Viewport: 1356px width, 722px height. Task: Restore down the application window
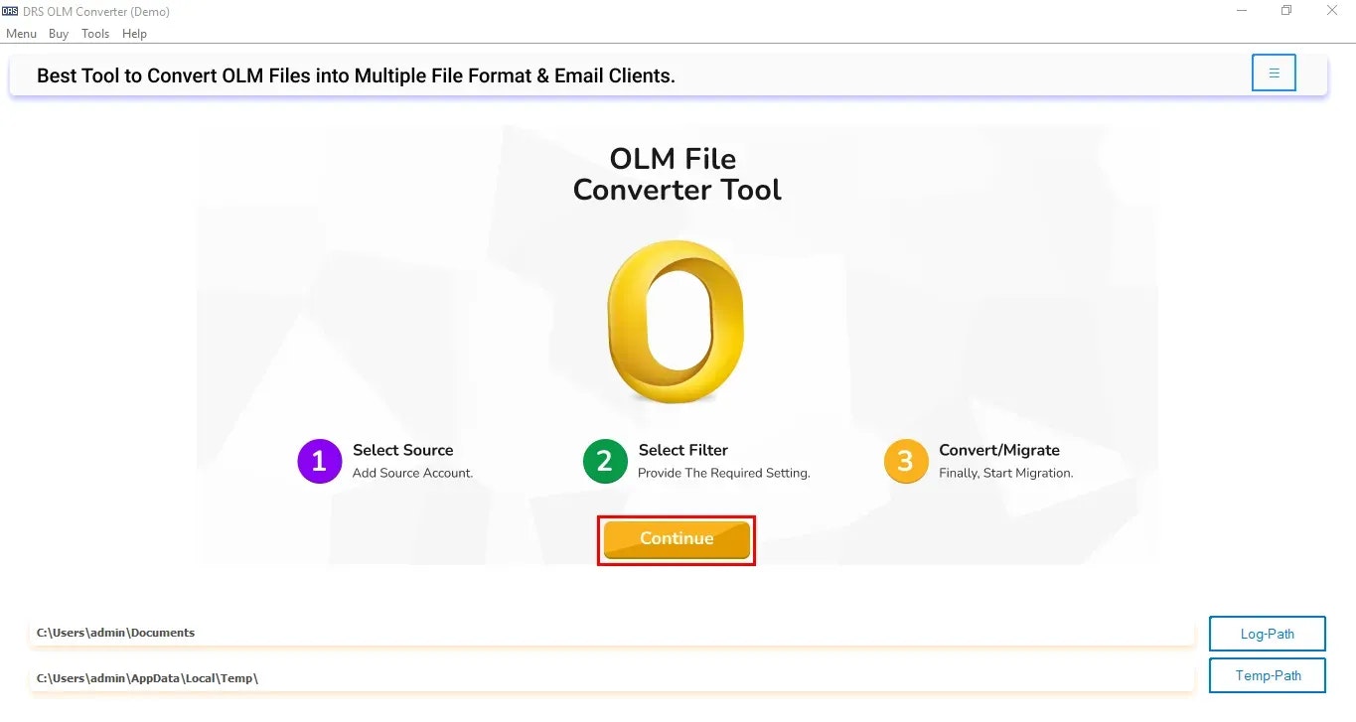coord(1287,11)
